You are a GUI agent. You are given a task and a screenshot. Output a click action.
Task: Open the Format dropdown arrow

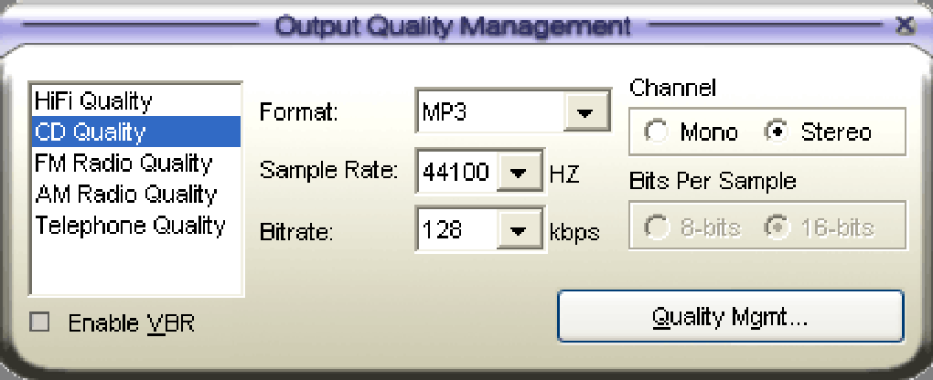[x=585, y=111]
